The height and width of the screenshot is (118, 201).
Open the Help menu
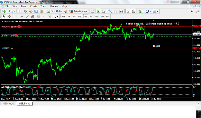(x=64, y=6)
